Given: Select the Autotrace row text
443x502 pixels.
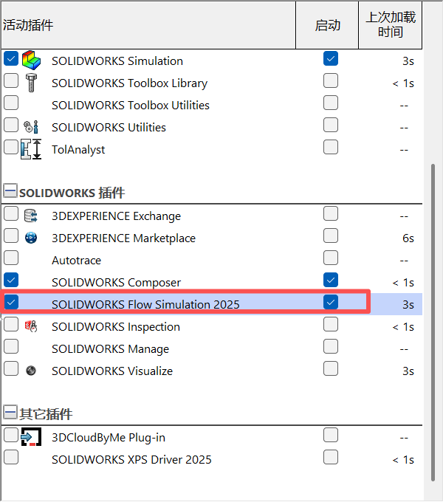Looking at the screenshot, I should pyautogui.click(x=77, y=261).
